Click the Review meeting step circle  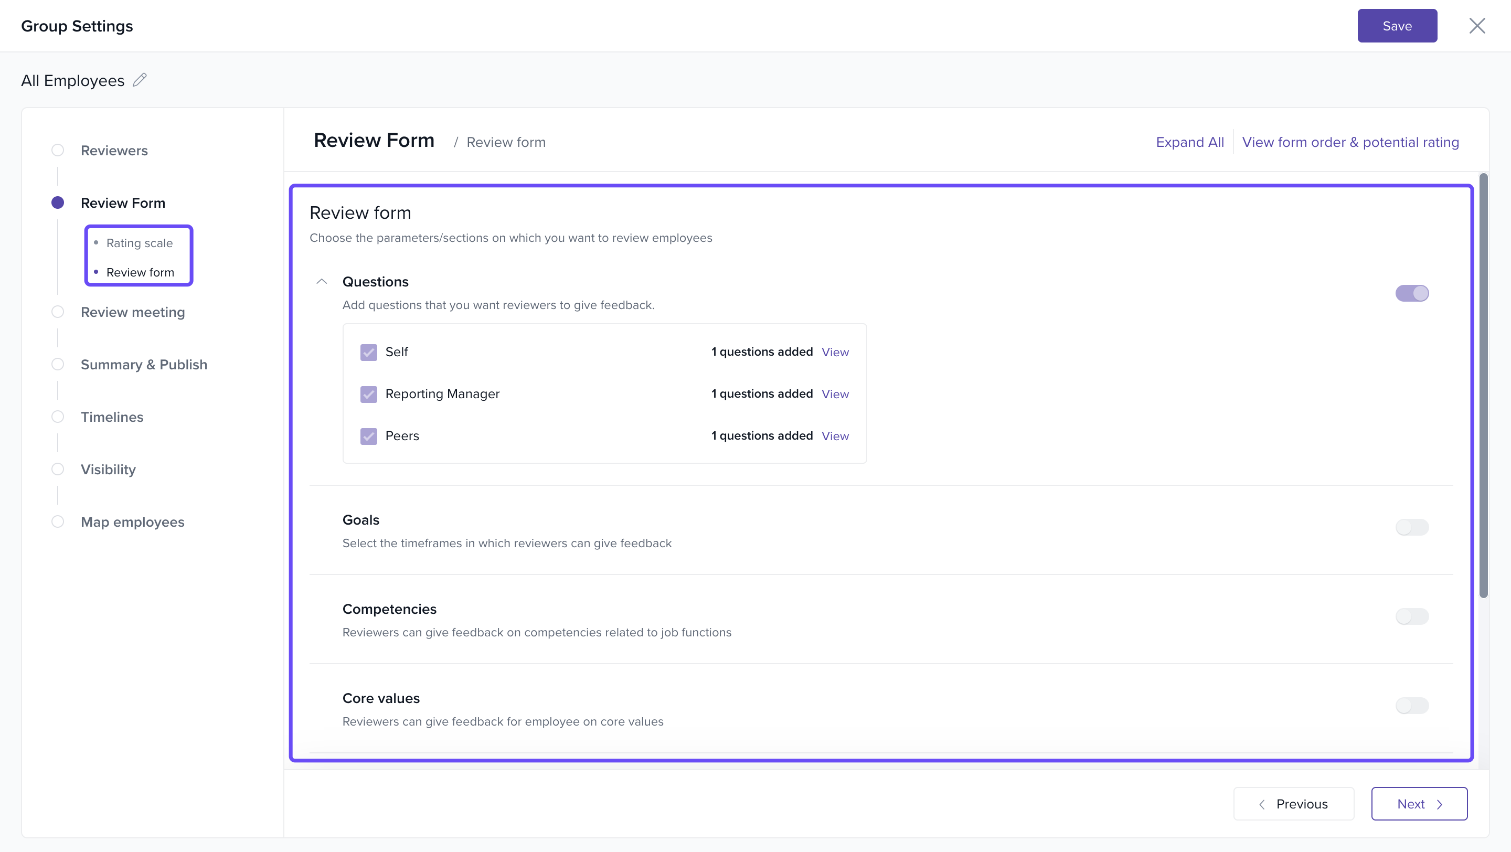tap(58, 311)
